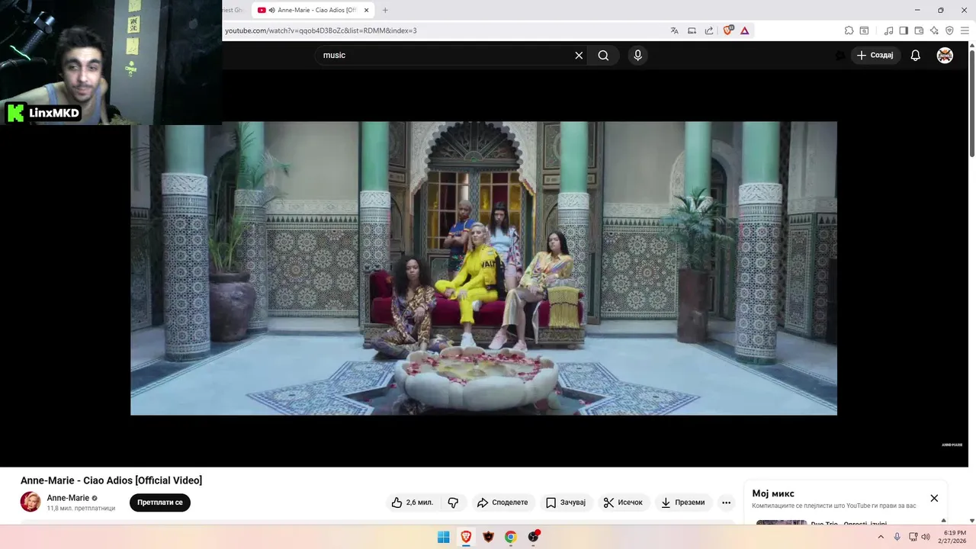The width and height of the screenshot is (976, 549).
Task: Open the Brave Shields lion icon
Action: (727, 30)
